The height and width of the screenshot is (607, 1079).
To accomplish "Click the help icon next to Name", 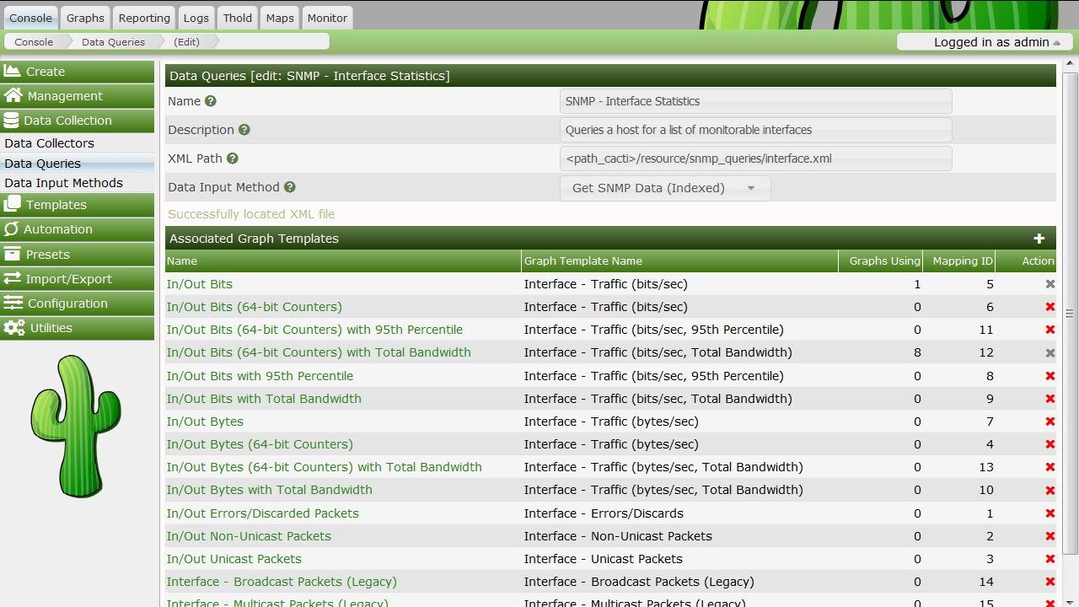I will coord(211,101).
